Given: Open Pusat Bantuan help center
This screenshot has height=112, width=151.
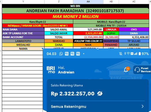Looking at the screenshot, I should 143,70.
